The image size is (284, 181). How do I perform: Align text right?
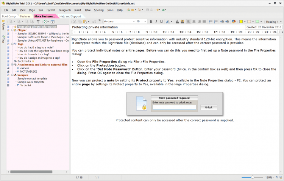click(199, 22)
